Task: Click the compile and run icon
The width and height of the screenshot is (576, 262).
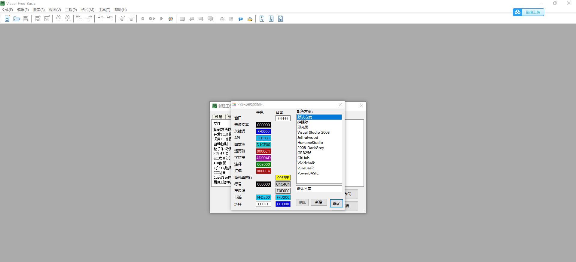Action: click(x=152, y=19)
